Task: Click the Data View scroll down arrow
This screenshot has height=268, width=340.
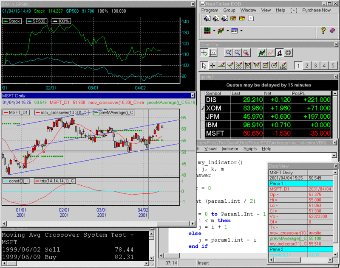Action: click(335, 255)
